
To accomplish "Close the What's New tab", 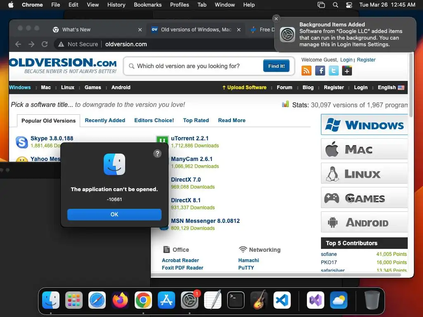I will coord(140,30).
